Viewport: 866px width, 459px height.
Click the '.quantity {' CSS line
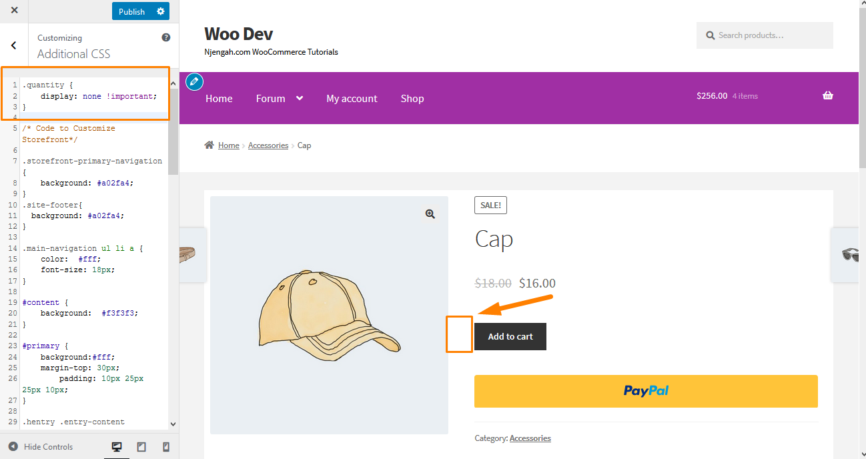47,85
